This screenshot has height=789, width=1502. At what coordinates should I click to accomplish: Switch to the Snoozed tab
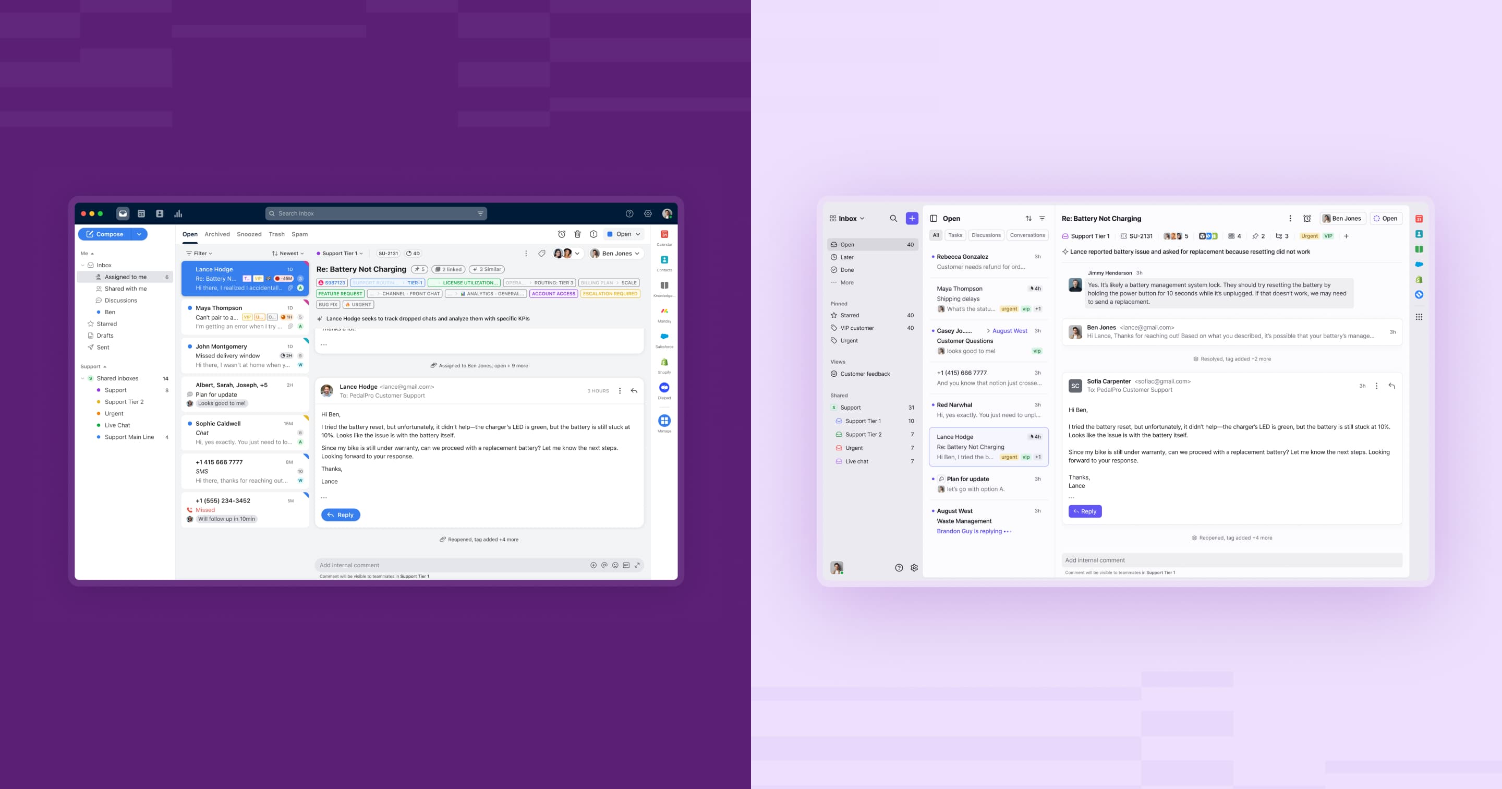249,234
